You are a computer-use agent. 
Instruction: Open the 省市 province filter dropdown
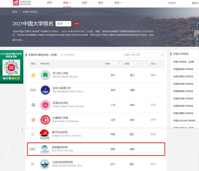tap(113, 64)
